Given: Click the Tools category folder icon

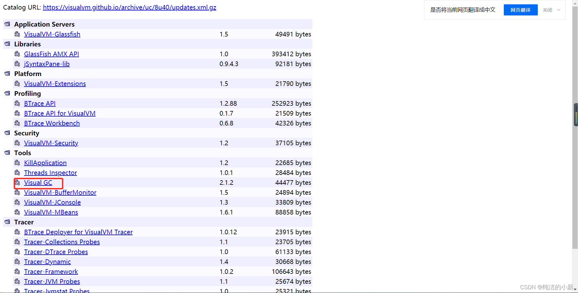Looking at the screenshot, I should [x=7, y=152].
